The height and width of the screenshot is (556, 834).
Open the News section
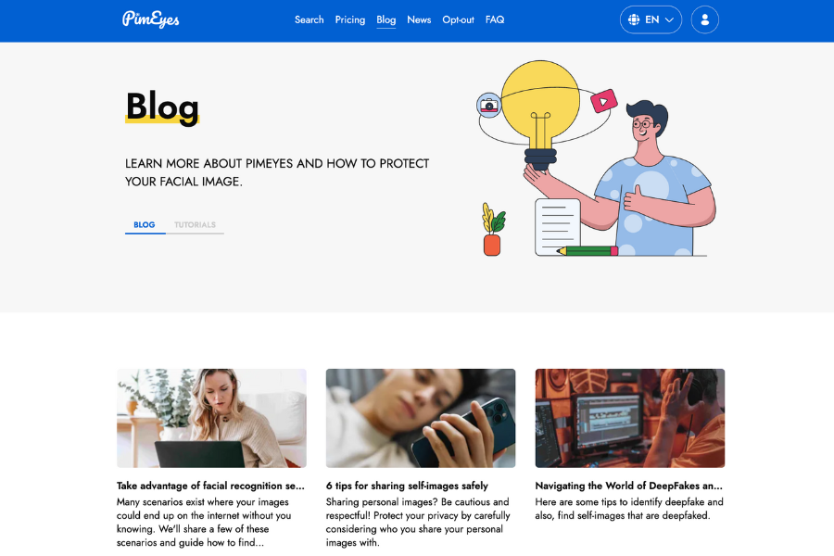(419, 19)
